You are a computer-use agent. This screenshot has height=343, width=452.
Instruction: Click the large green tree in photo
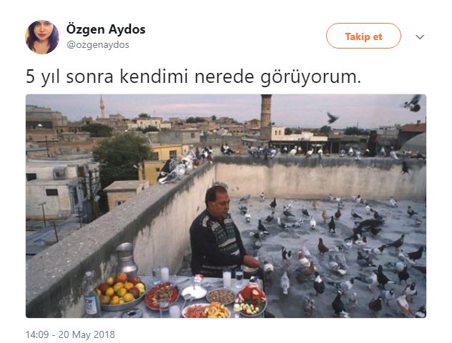point(120,157)
